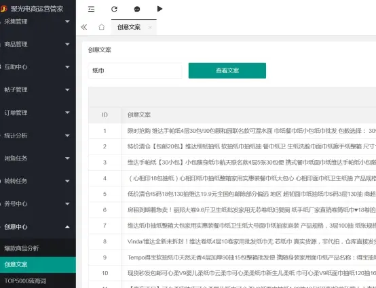Image resolution: width=376 pixels, height=288 pixels.
Task: Open TOP5000蓝海词 submenu item
Action: (38, 281)
